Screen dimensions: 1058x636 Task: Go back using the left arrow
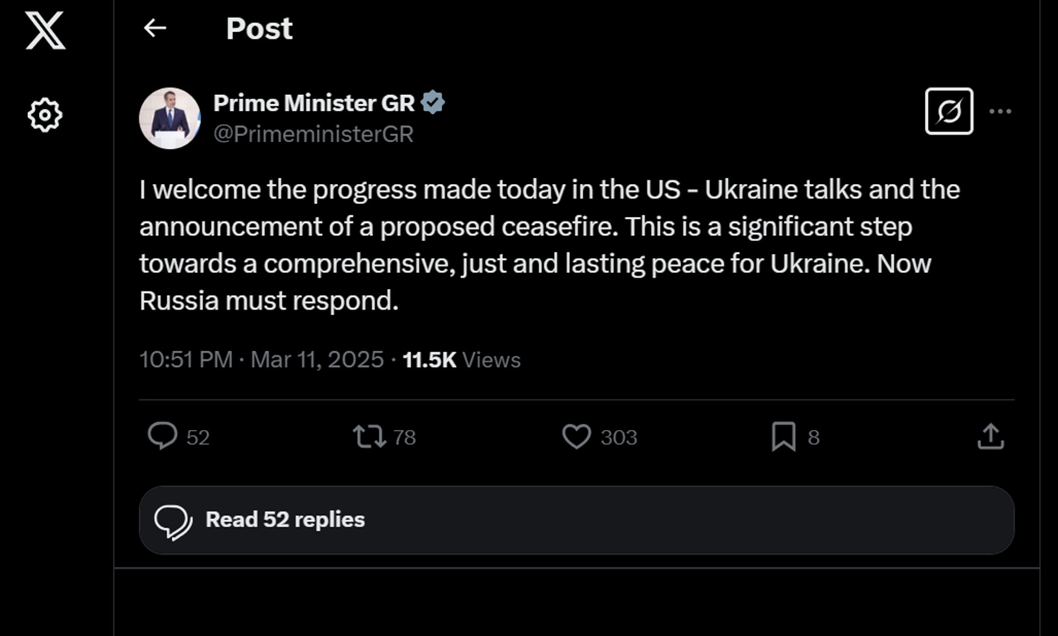pos(155,29)
